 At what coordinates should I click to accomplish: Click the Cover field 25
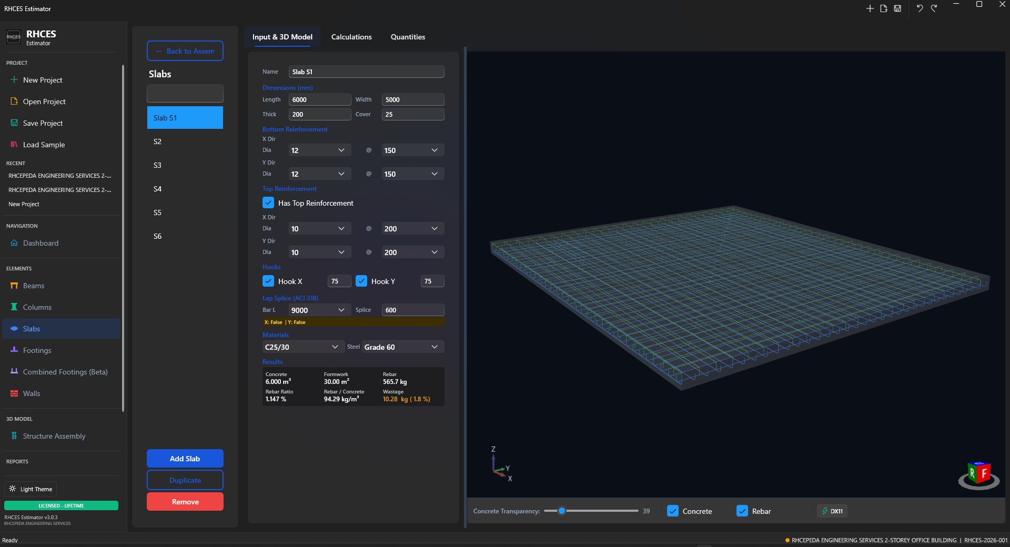(413, 114)
